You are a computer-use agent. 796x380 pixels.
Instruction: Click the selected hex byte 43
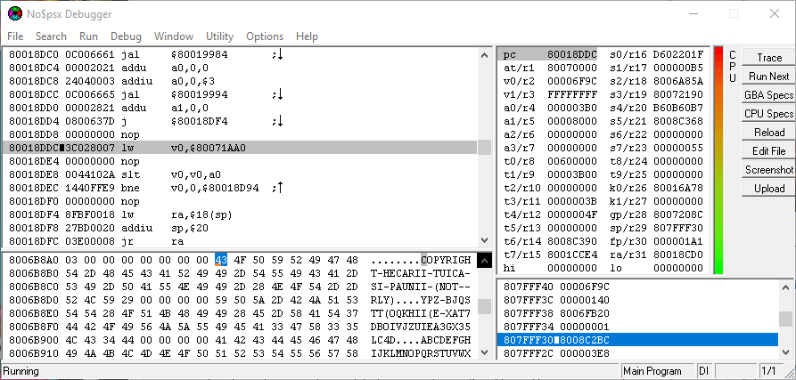click(x=221, y=260)
